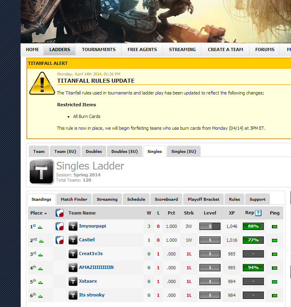
Task: Click the yellow warning alert icon
Action: pyautogui.click(x=42, y=84)
